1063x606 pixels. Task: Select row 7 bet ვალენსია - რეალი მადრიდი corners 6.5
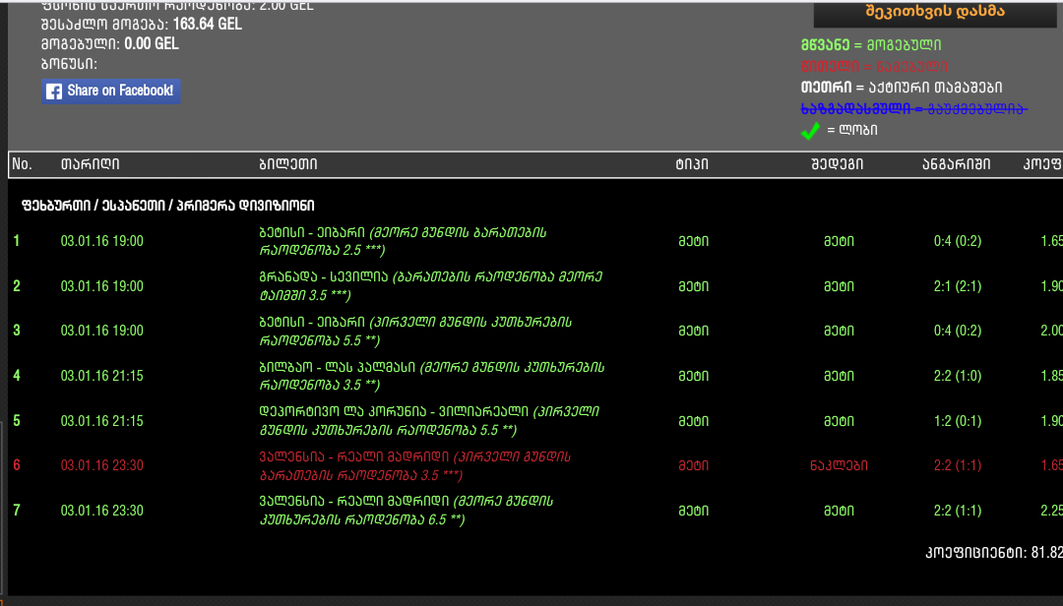[x=406, y=511]
